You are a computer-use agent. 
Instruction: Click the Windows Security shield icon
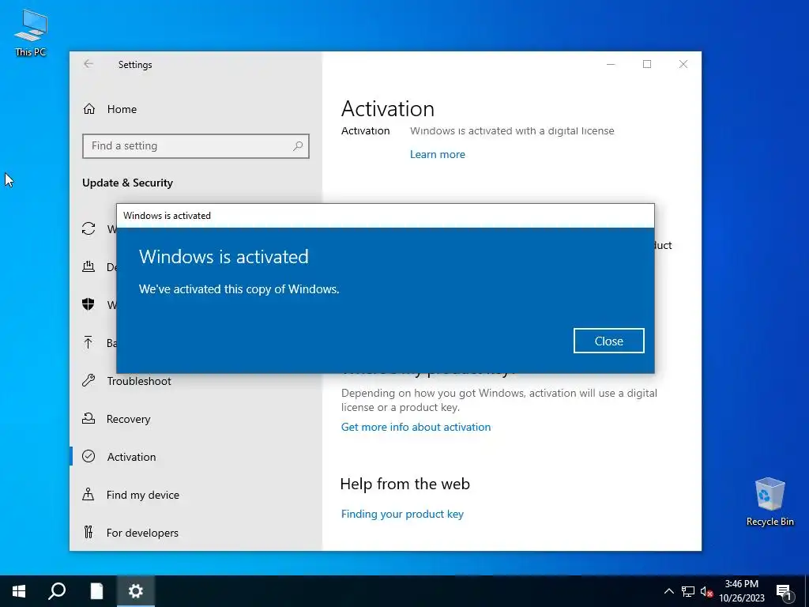click(88, 304)
